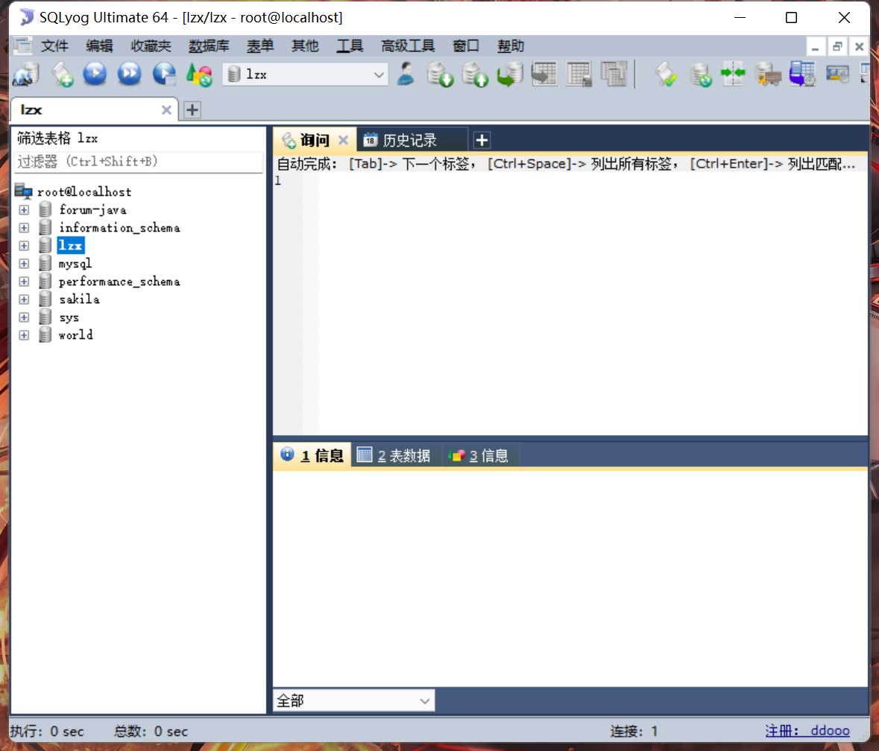Screen dimensions: 879x751
Task: Select the 询问 query tab
Action: coord(315,140)
